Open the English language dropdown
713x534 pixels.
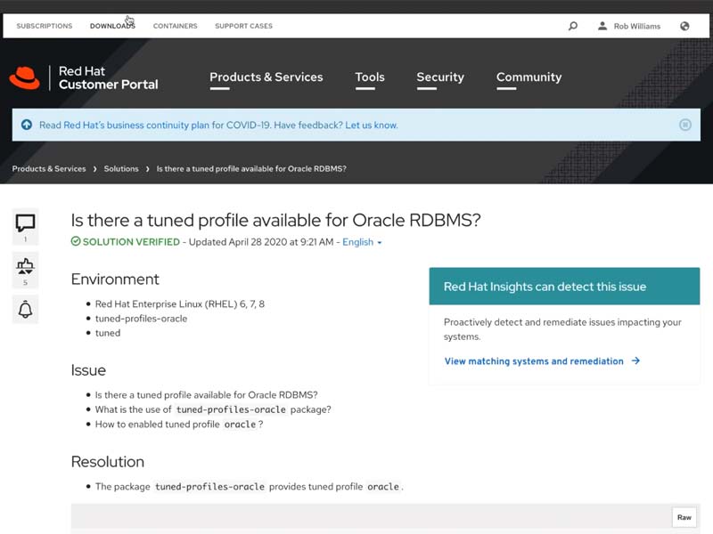pos(362,242)
